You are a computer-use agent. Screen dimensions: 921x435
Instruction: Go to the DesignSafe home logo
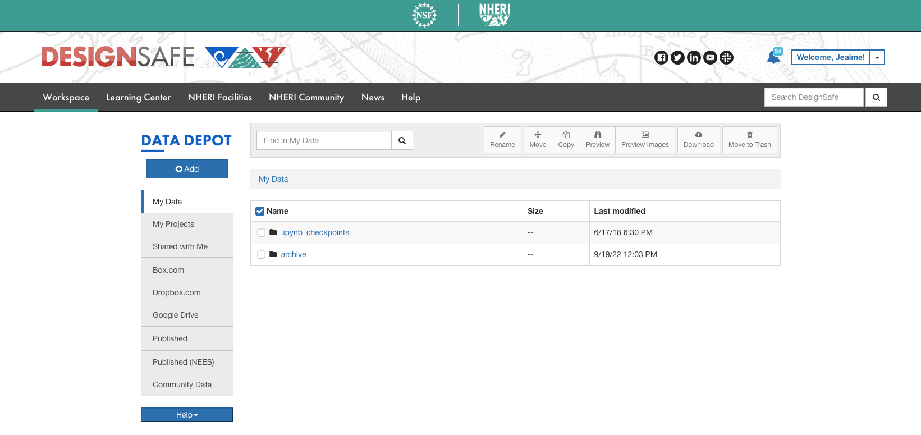click(163, 57)
